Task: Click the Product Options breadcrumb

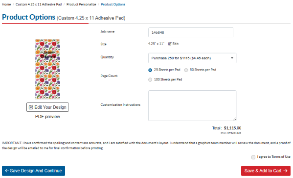Action: pyautogui.click(x=113, y=4)
